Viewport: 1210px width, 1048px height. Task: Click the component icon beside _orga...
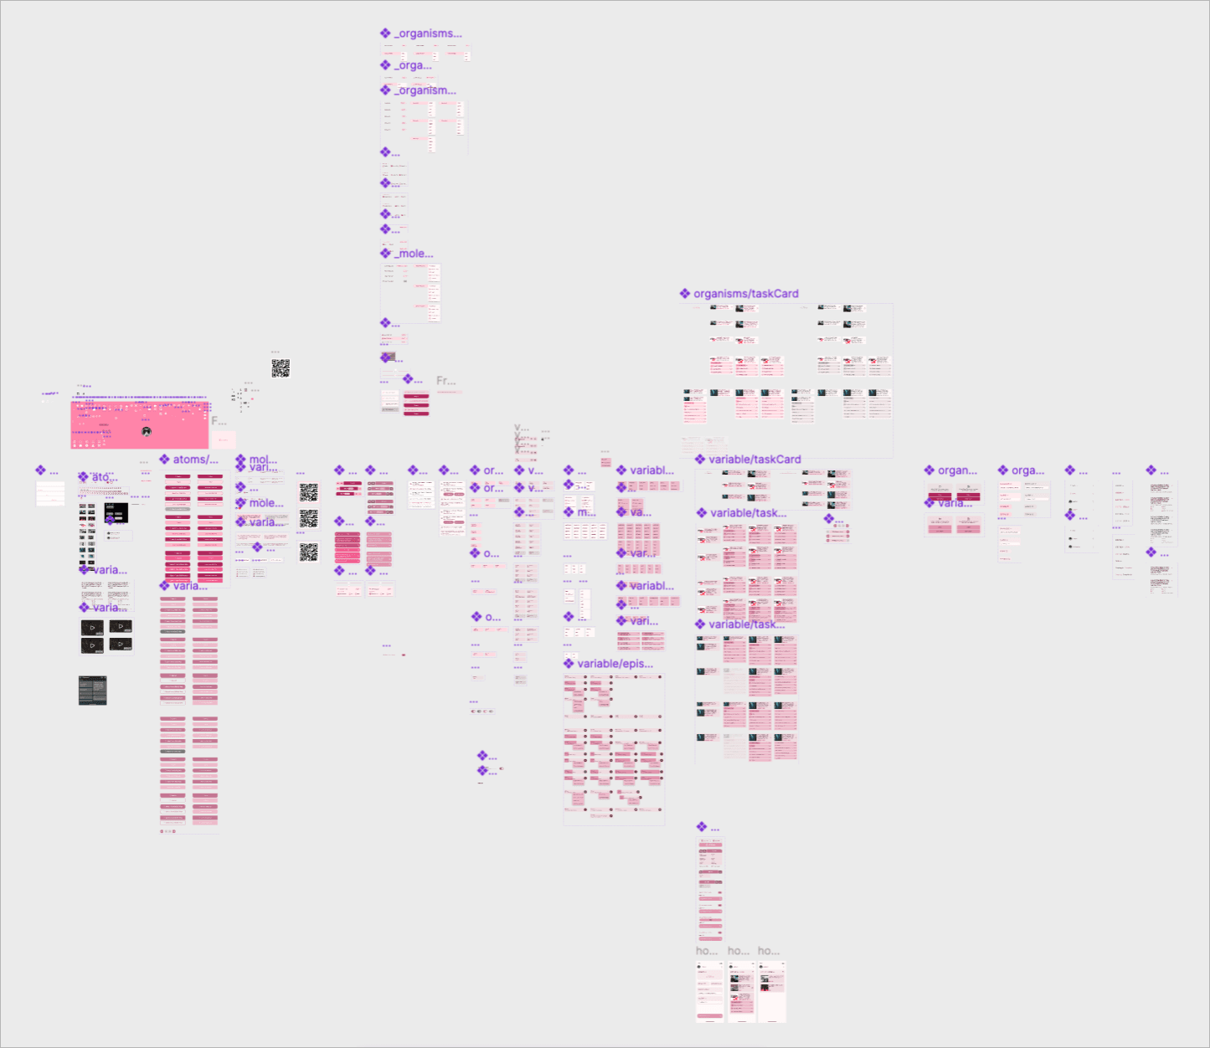click(x=385, y=65)
